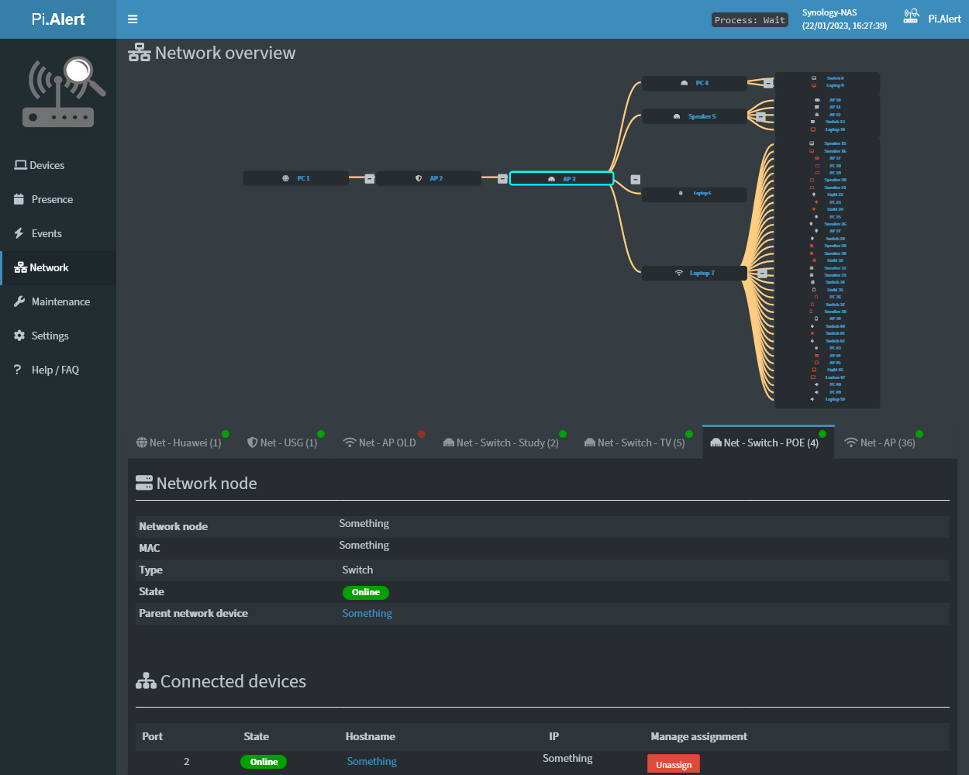Collapse the Laptop 7 children branch
This screenshot has width=969, height=775.
[x=762, y=273]
